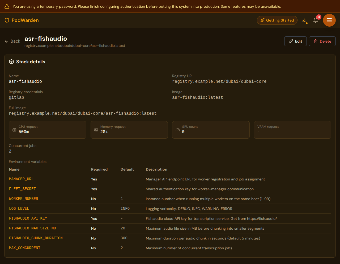
Task: Click the Back navigation link
Action: point(12,41)
